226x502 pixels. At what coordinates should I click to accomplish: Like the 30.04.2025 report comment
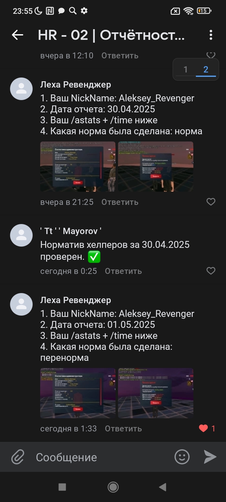click(211, 202)
